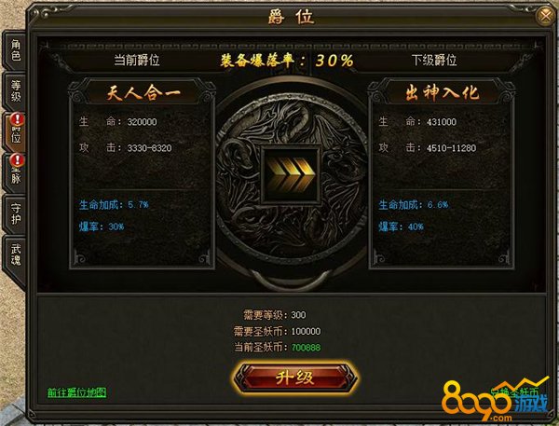Click the 8090 游戏 watermark logo
Viewport: 559px width, 426px height.
496,400
